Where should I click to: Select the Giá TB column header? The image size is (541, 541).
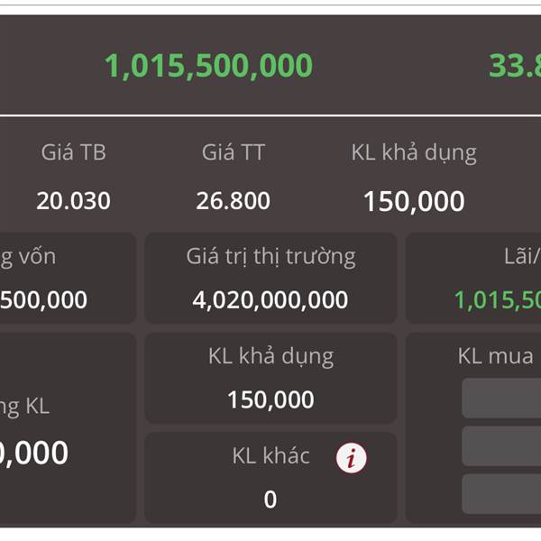pos(74,152)
